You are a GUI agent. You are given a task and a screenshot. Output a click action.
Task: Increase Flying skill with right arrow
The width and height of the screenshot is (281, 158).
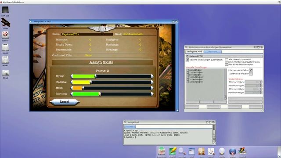(x=152, y=76)
